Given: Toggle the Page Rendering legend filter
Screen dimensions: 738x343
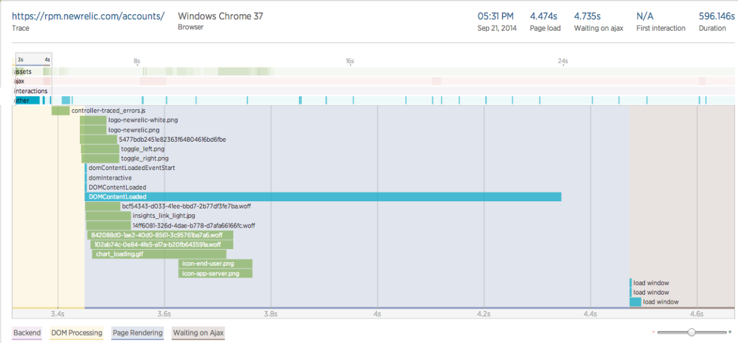Looking at the screenshot, I should point(138,333).
